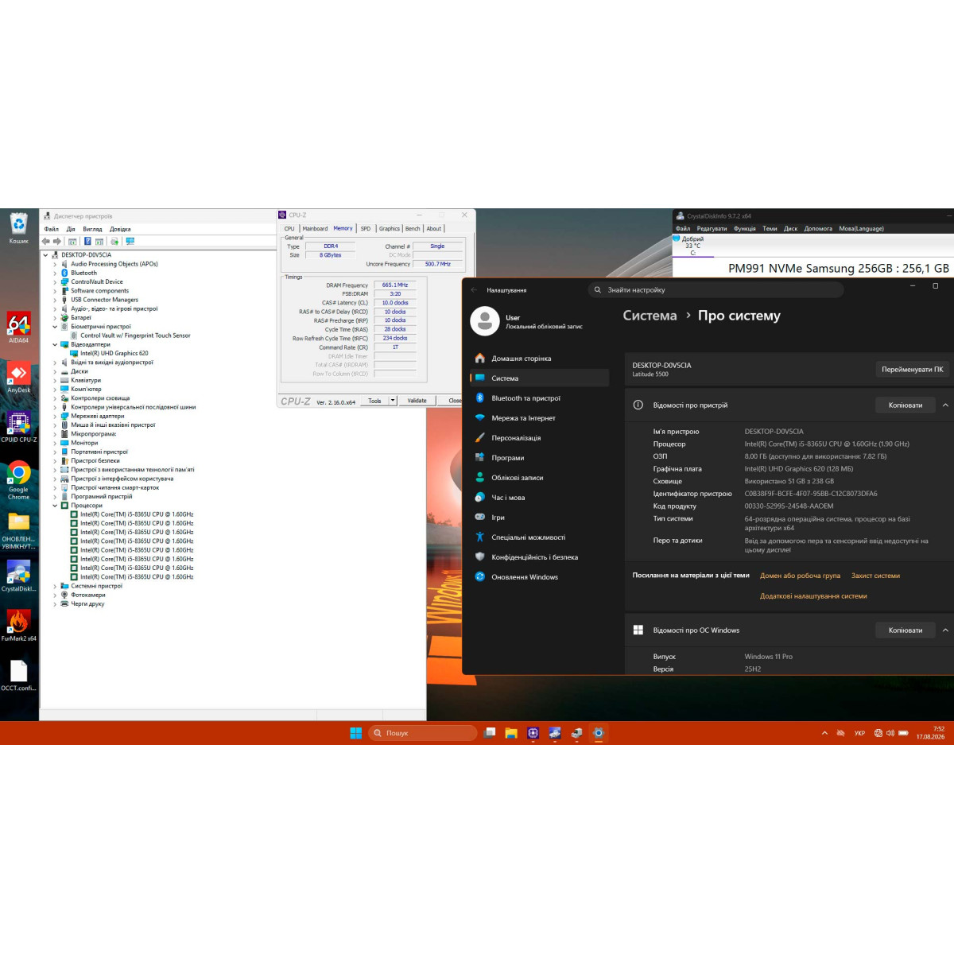Screen dimensions: 954x954
Task: Expand the Bluetooth node in Device Manager
Action: (x=55, y=273)
